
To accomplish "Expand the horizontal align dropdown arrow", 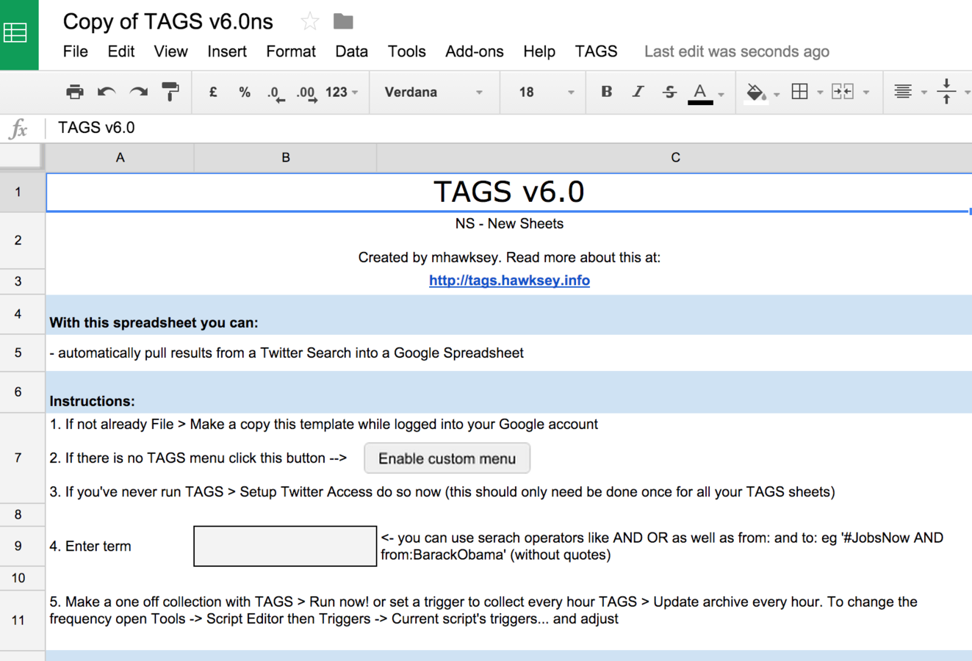I will pyautogui.click(x=924, y=93).
